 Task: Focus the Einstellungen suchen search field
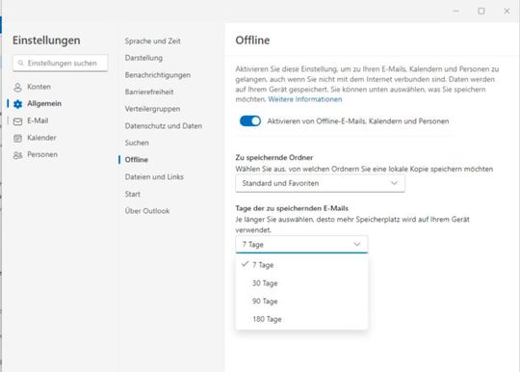pos(61,63)
